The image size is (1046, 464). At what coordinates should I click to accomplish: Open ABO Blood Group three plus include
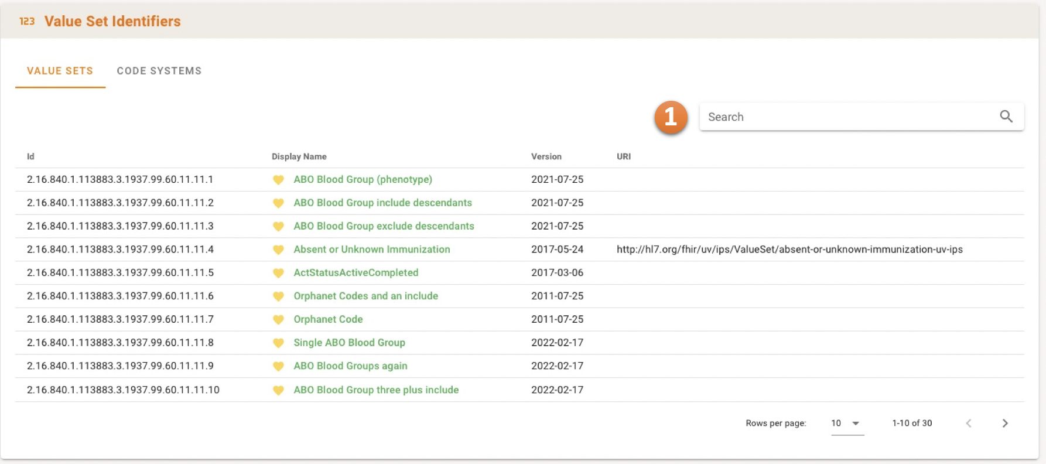pos(376,390)
